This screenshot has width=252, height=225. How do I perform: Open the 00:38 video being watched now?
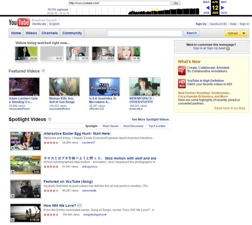tap(77, 53)
